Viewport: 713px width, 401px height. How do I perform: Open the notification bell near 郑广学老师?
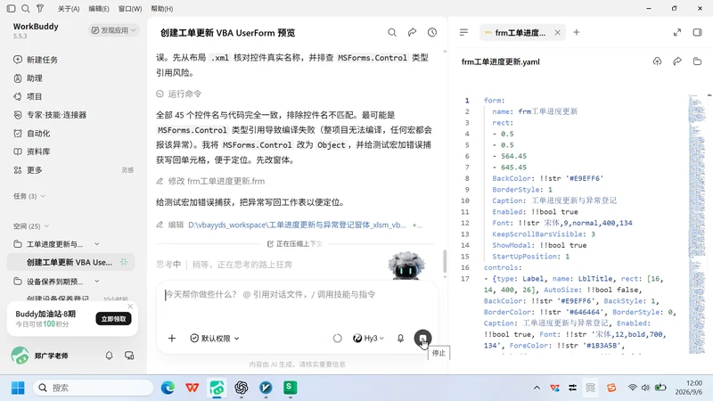[109, 356]
